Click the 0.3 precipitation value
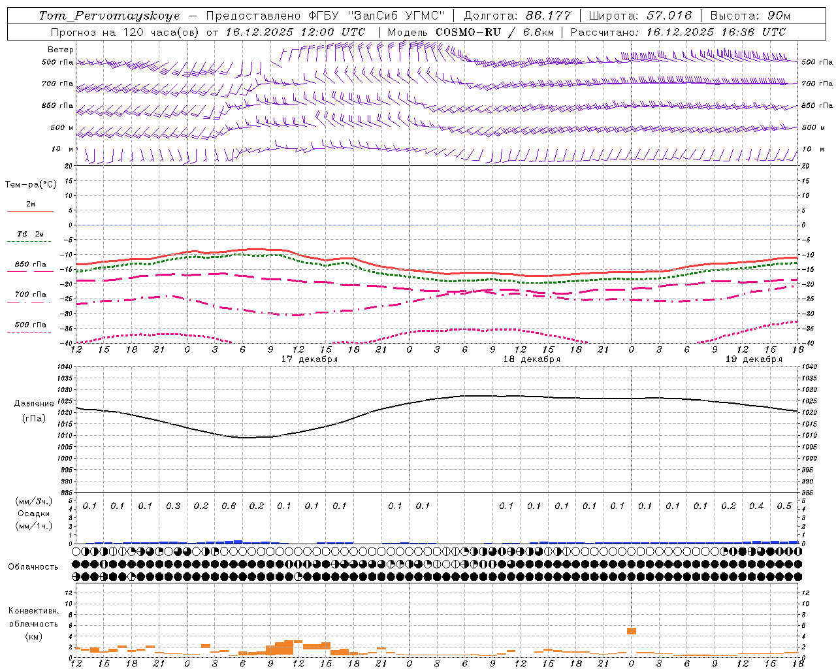This screenshot has height=669, width=836. pyautogui.click(x=173, y=506)
